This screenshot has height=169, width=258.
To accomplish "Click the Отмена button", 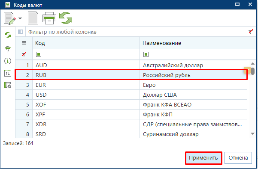I will point(238,158).
